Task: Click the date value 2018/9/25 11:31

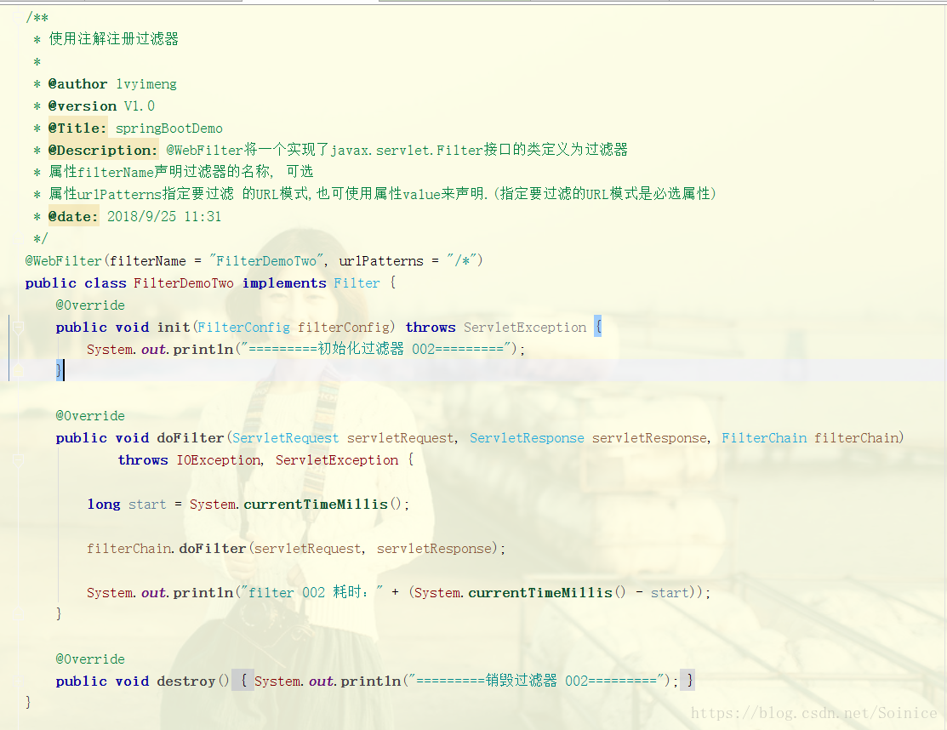Action: [164, 217]
